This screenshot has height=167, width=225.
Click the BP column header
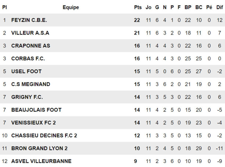(188, 7)
